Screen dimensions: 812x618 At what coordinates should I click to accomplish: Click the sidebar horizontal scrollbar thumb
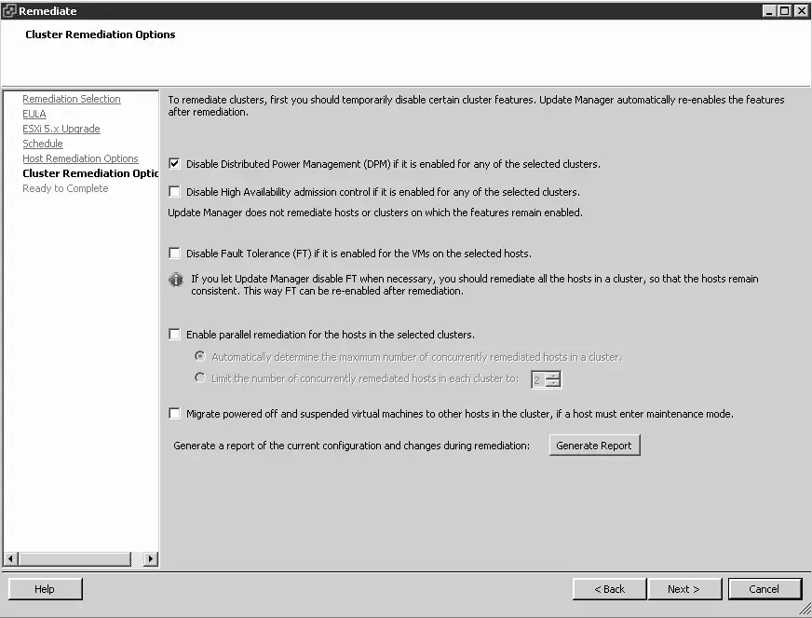pyautogui.click(x=75, y=559)
